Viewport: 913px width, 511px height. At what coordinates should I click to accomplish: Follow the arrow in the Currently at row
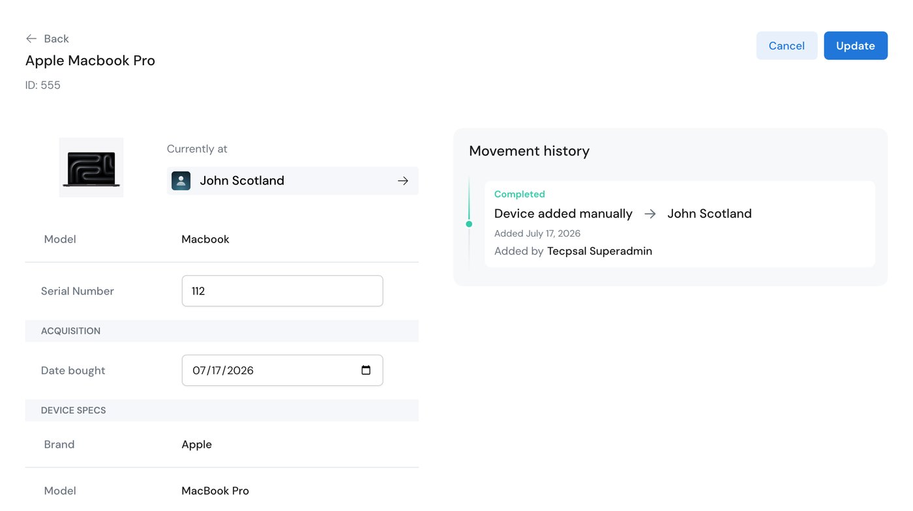tap(403, 181)
